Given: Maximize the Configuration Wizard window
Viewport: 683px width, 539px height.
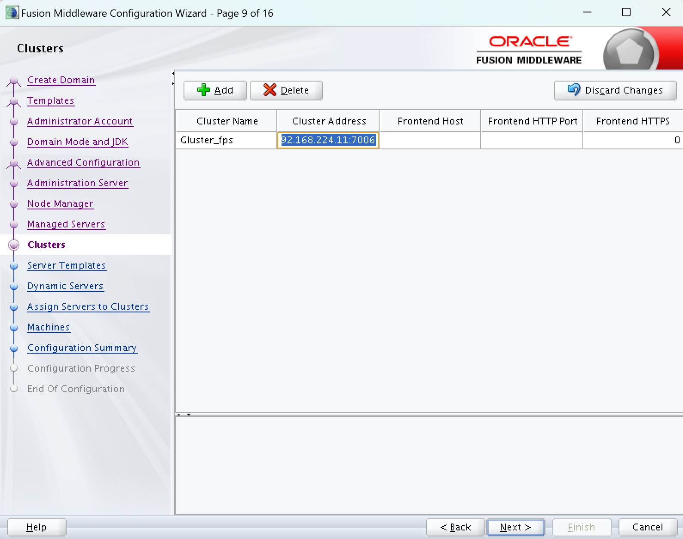Looking at the screenshot, I should pos(626,12).
